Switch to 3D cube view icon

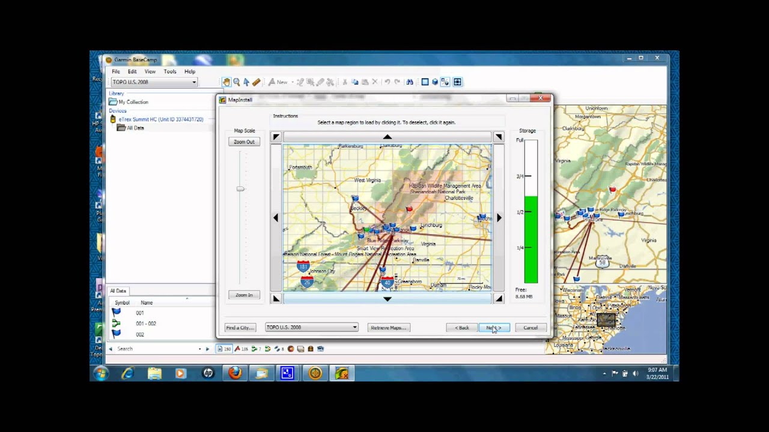click(435, 82)
